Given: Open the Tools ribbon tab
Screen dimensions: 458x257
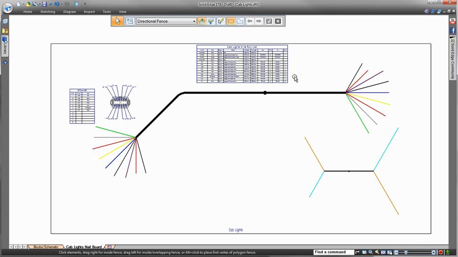Looking at the screenshot, I should coord(106,11).
